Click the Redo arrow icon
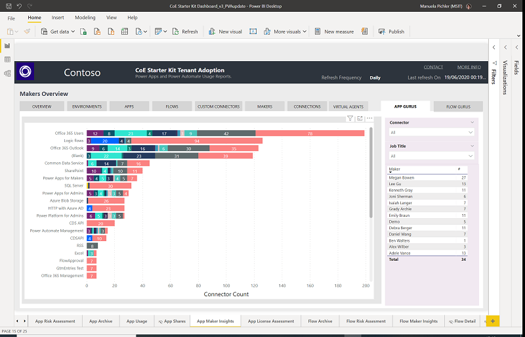The width and height of the screenshot is (525, 337). tap(30, 6)
